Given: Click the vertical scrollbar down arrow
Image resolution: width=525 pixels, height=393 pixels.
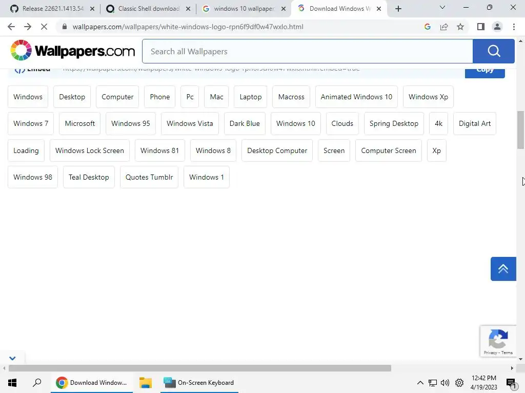Looking at the screenshot, I should pos(521,359).
